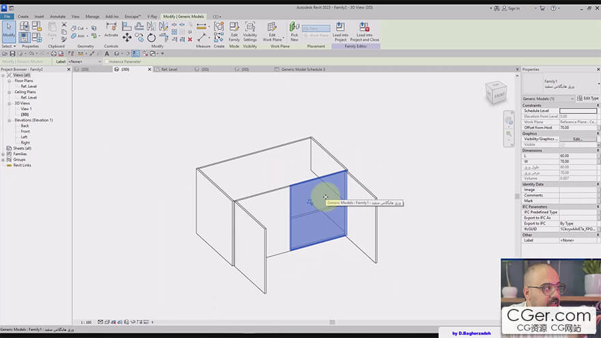Switch to the Ref. Level view tab
Image resolution: width=601 pixels, height=338 pixels.
pyautogui.click(x=169, y=70)
